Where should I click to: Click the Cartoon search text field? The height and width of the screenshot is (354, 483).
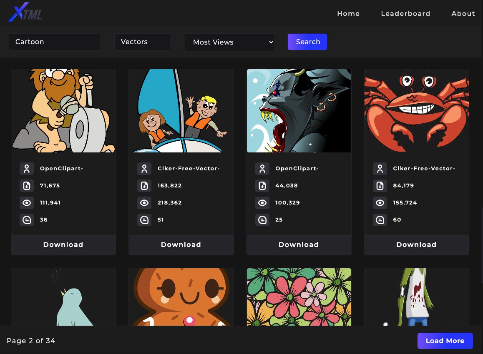54,42
